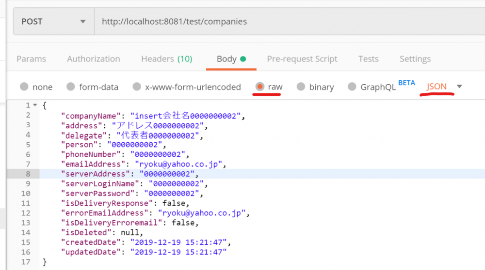The width and height of the screenshot is (485, 270).
Task: Click the "isDeliveryErroremail" key text
Action: [x=112, y=223]
